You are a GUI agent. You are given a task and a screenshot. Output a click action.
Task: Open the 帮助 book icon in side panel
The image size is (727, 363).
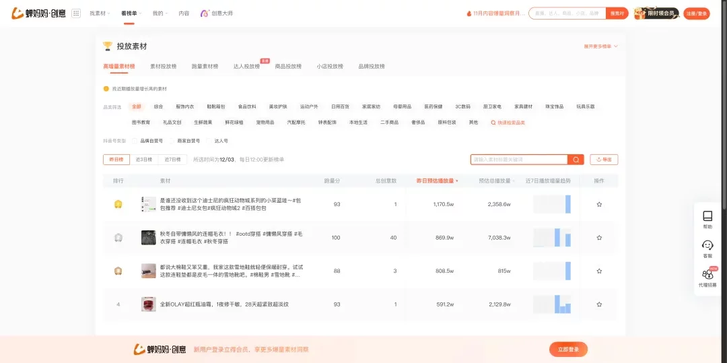click(707, 216)
